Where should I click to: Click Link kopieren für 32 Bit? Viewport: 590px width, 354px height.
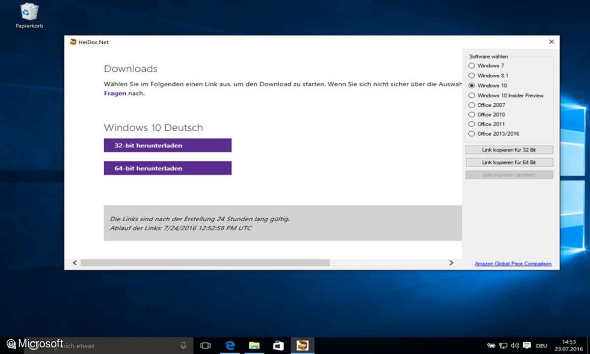pyautogui.click(x=509, y=150)
